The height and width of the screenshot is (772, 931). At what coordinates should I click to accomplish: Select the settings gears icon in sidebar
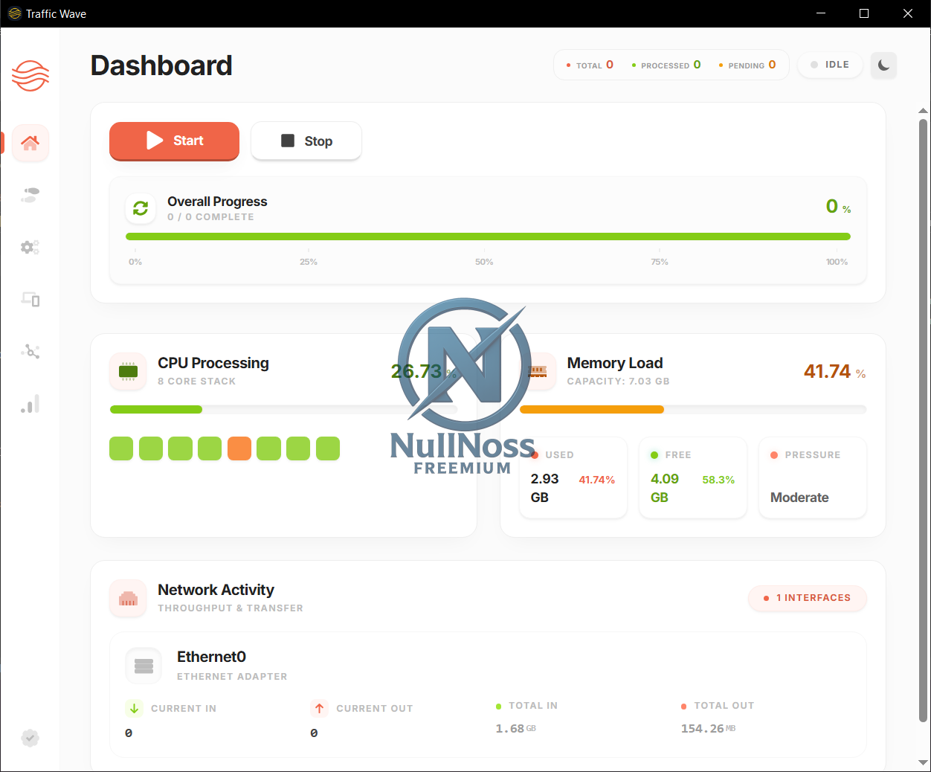[x=30, y=247]
